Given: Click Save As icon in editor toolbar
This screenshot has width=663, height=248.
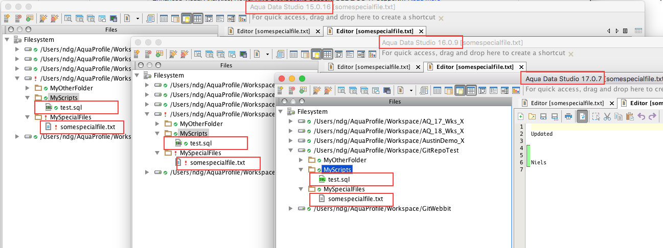Looking at the screenshot, I should point(555,116).
